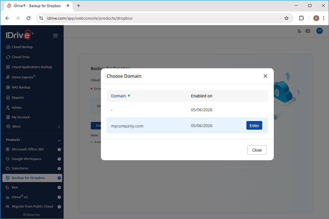Open a new browser tab
Image resolution: width=329 pixels, height=219 pixels.
click(79, 6)
